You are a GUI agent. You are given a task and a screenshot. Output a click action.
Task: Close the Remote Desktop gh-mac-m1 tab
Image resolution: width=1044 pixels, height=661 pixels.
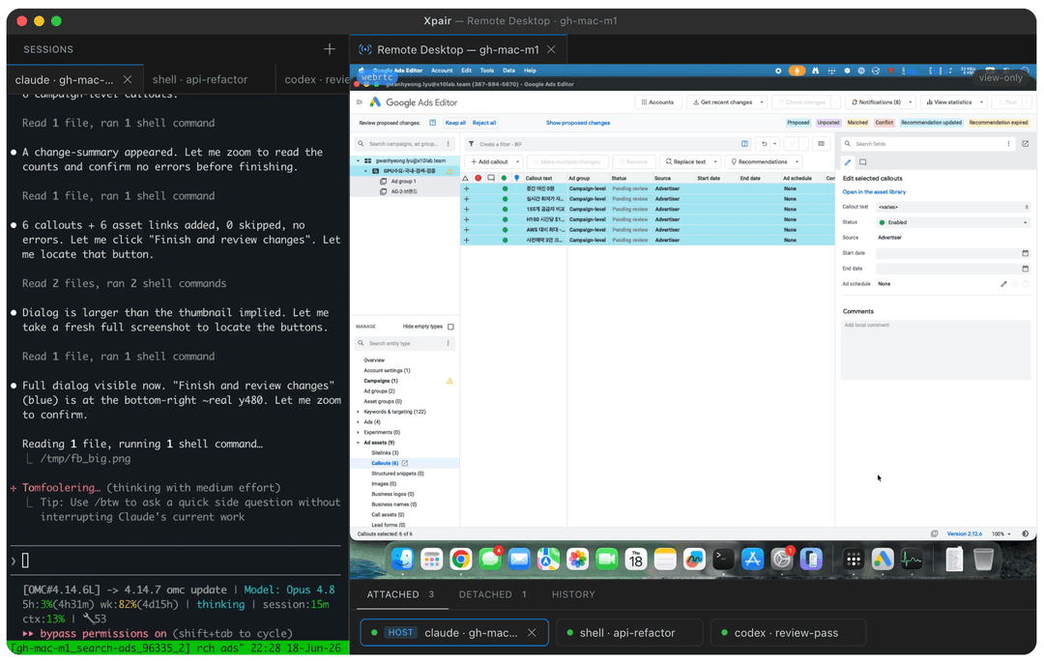[x=551, y=49]
